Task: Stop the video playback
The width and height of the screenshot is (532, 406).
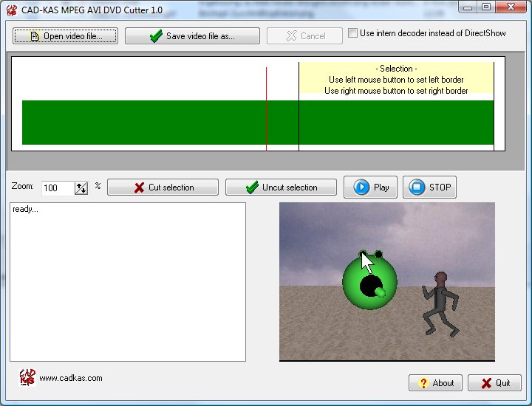Action: pos(429,187)
